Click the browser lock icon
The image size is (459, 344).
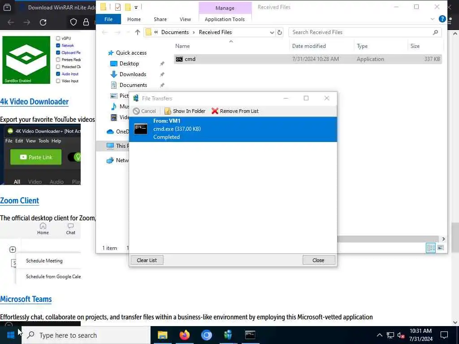(86, 22)
